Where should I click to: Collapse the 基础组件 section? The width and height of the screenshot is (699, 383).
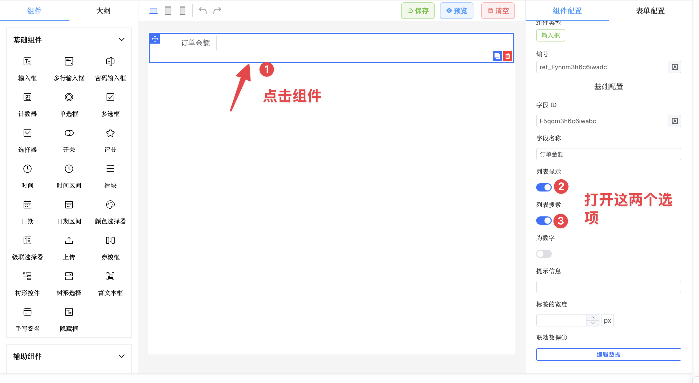click(x=122, y=39)
